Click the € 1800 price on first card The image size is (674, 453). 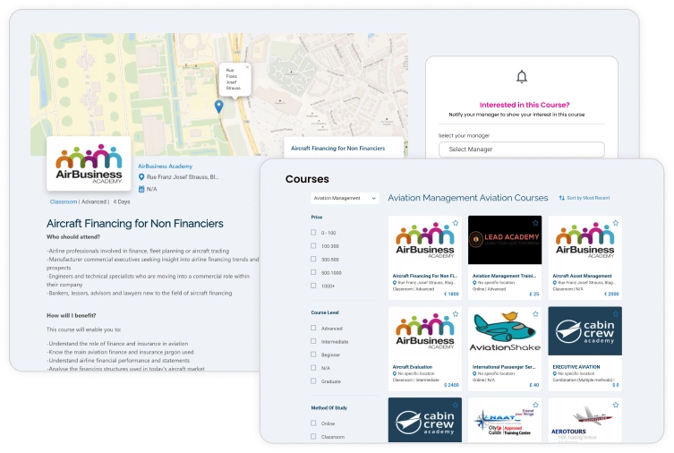tap(451, 294)
